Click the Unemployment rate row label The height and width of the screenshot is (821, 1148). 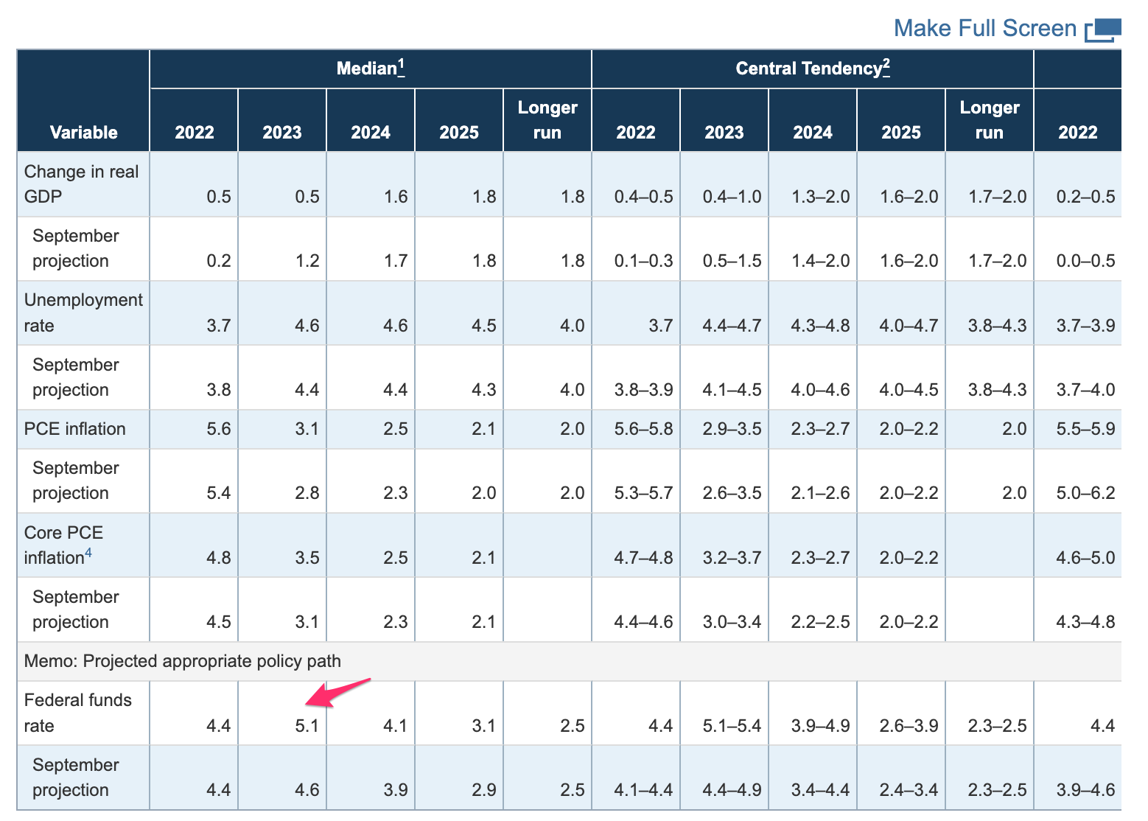point(83,312)
